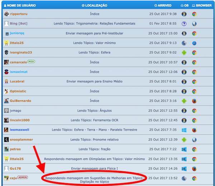Click the Windows OS icon in leomaxwell's row

[x=184, y=130]
